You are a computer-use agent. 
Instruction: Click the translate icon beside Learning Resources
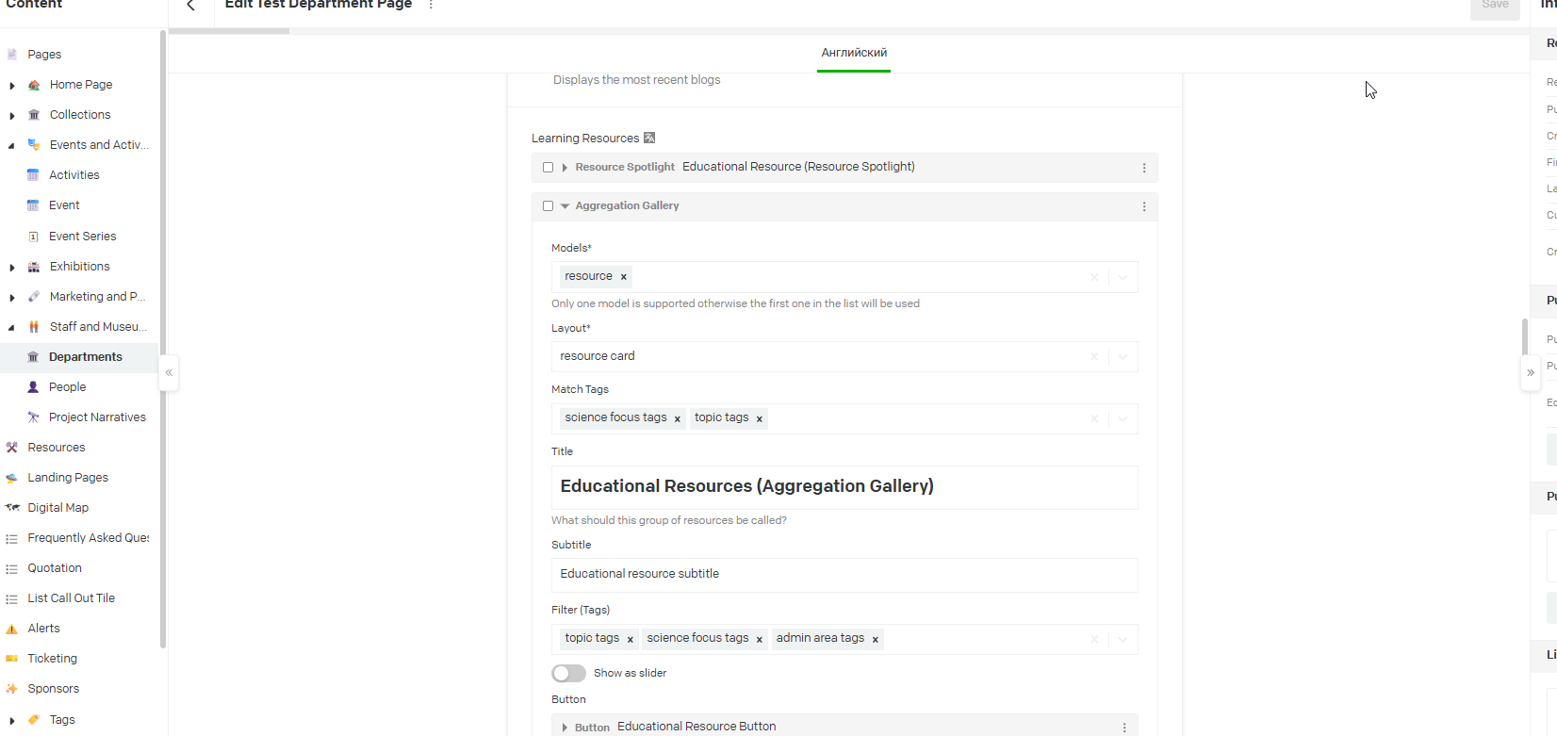tap(649, 139)
